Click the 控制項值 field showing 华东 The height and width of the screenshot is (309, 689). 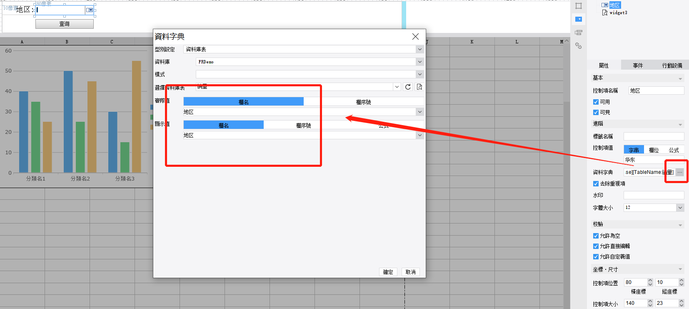pos(654,160)
